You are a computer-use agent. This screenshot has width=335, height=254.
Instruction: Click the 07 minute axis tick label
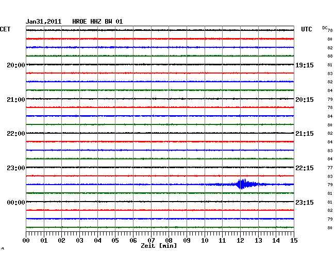click(151, 240)
